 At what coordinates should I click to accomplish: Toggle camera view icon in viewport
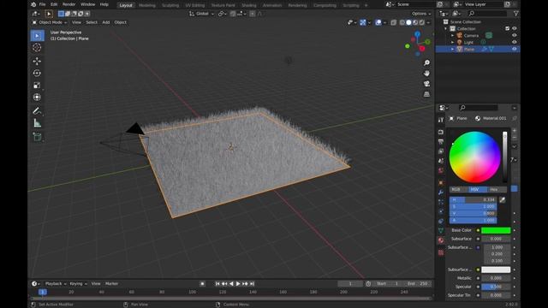(x=426, y=84)
